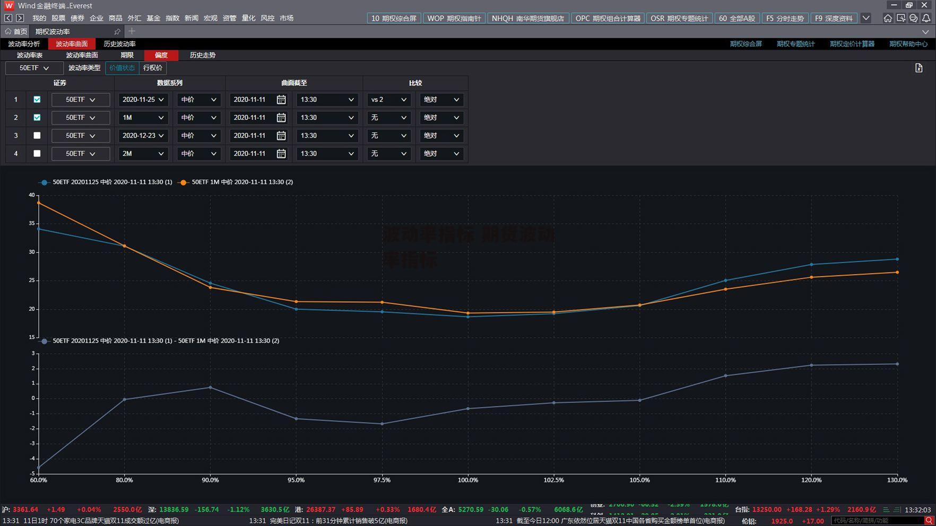Viewport: 936px width, 526px height.
Task: Switch to 期限 sub-tab
Action: (127, 55)
